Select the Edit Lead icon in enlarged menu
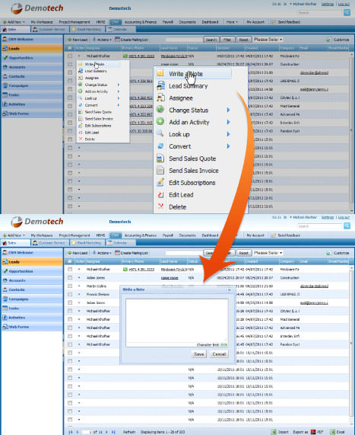 click(160, 195)
